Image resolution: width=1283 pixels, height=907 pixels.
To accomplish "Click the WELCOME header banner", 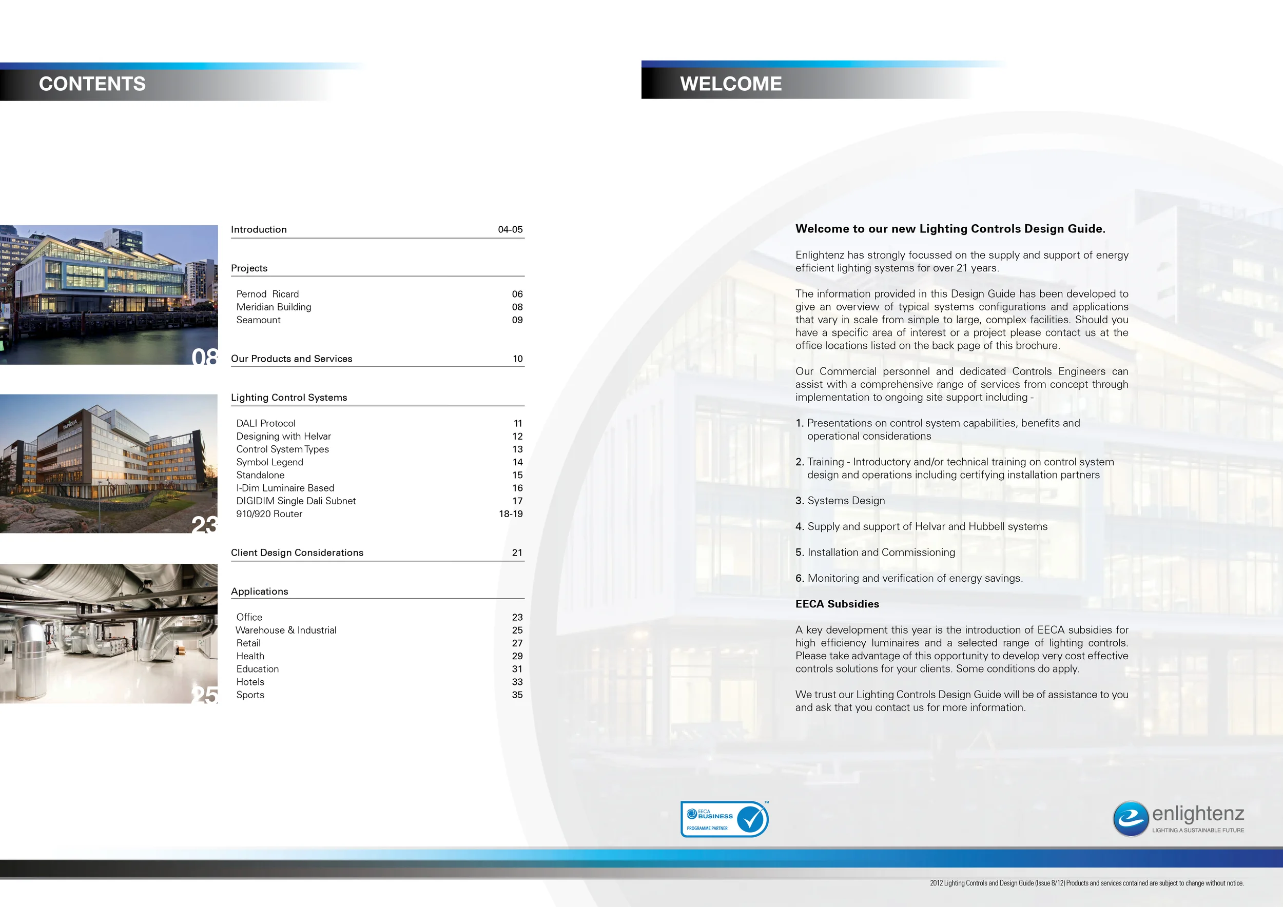I will click(731, 84).
